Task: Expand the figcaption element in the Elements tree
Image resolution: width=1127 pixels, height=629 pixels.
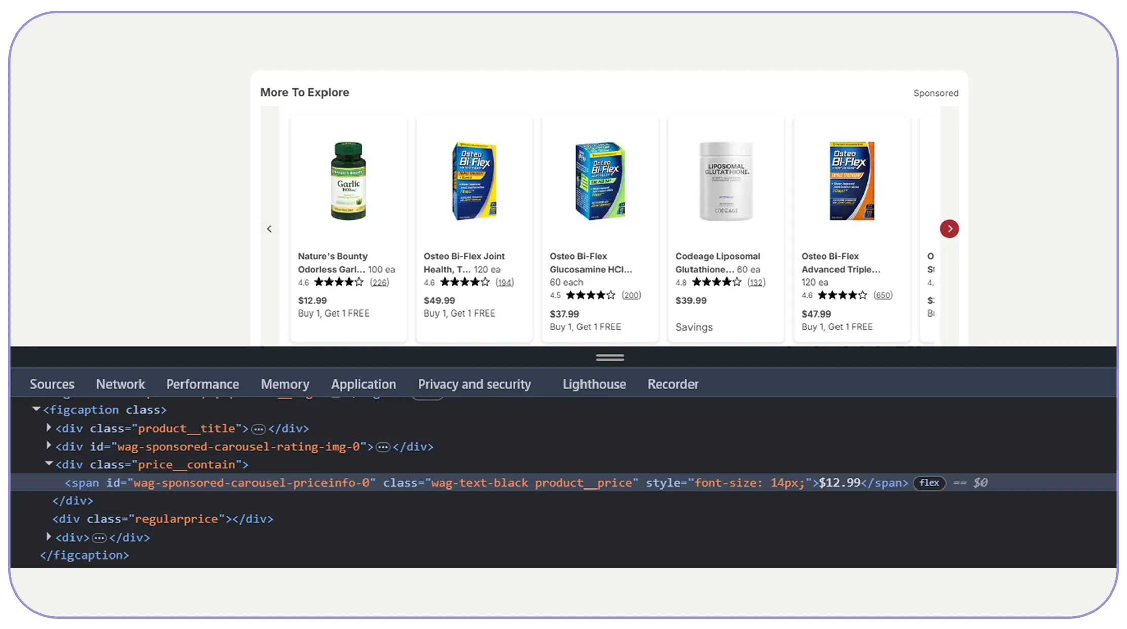Action: tap(35, 408)
